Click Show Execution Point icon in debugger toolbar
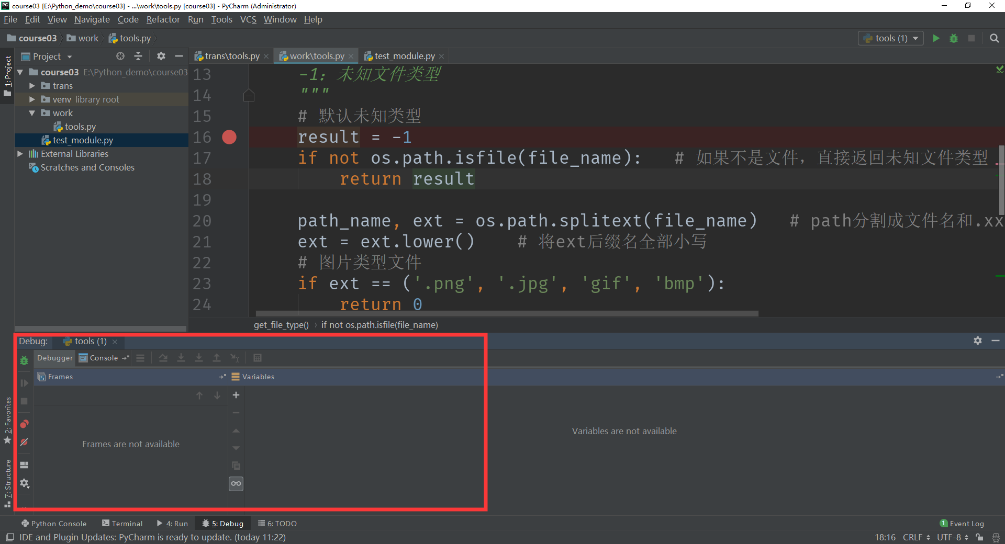This screenshot has height=544, width=1005. coord(140,358)
